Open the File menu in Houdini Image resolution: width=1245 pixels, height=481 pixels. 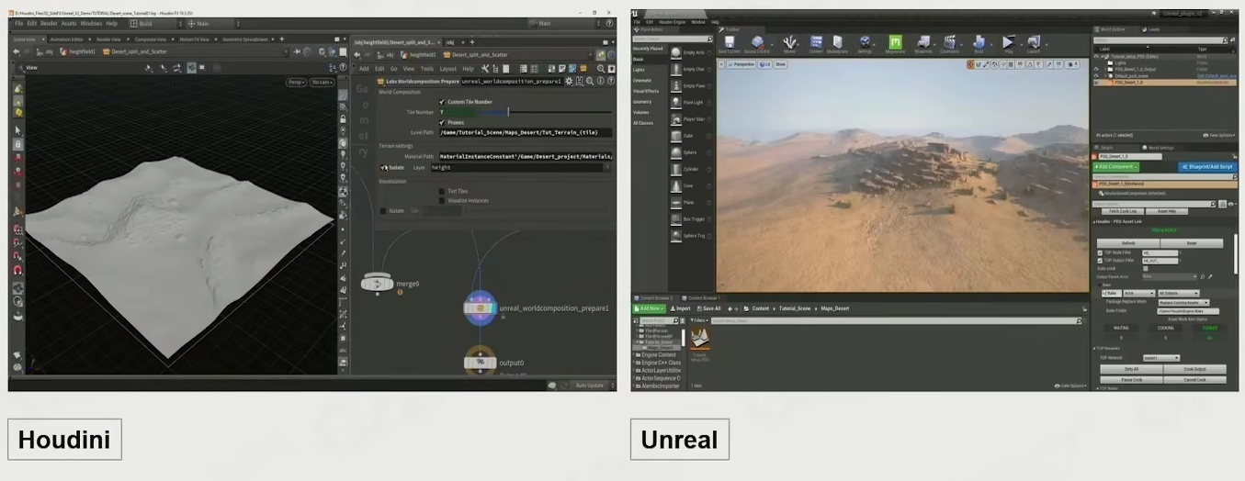click(18, 23)
